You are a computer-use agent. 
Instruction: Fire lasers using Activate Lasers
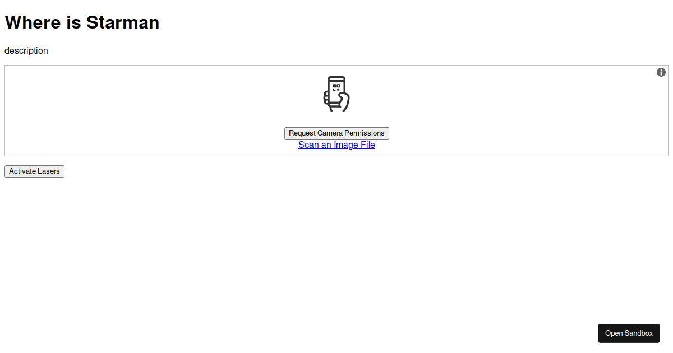34,171
